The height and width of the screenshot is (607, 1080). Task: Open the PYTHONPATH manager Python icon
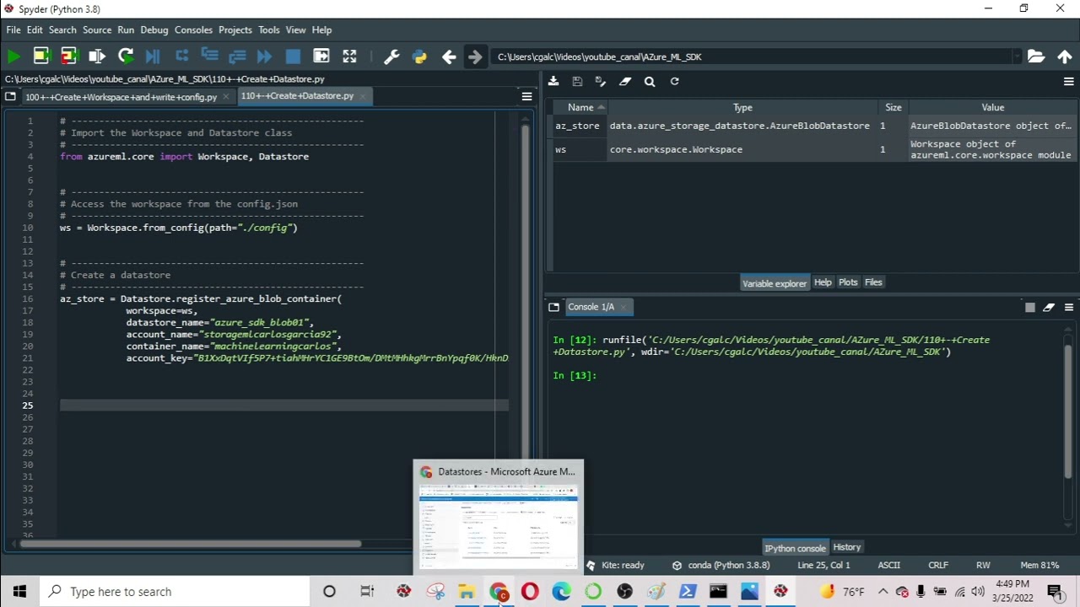point(419,56)
